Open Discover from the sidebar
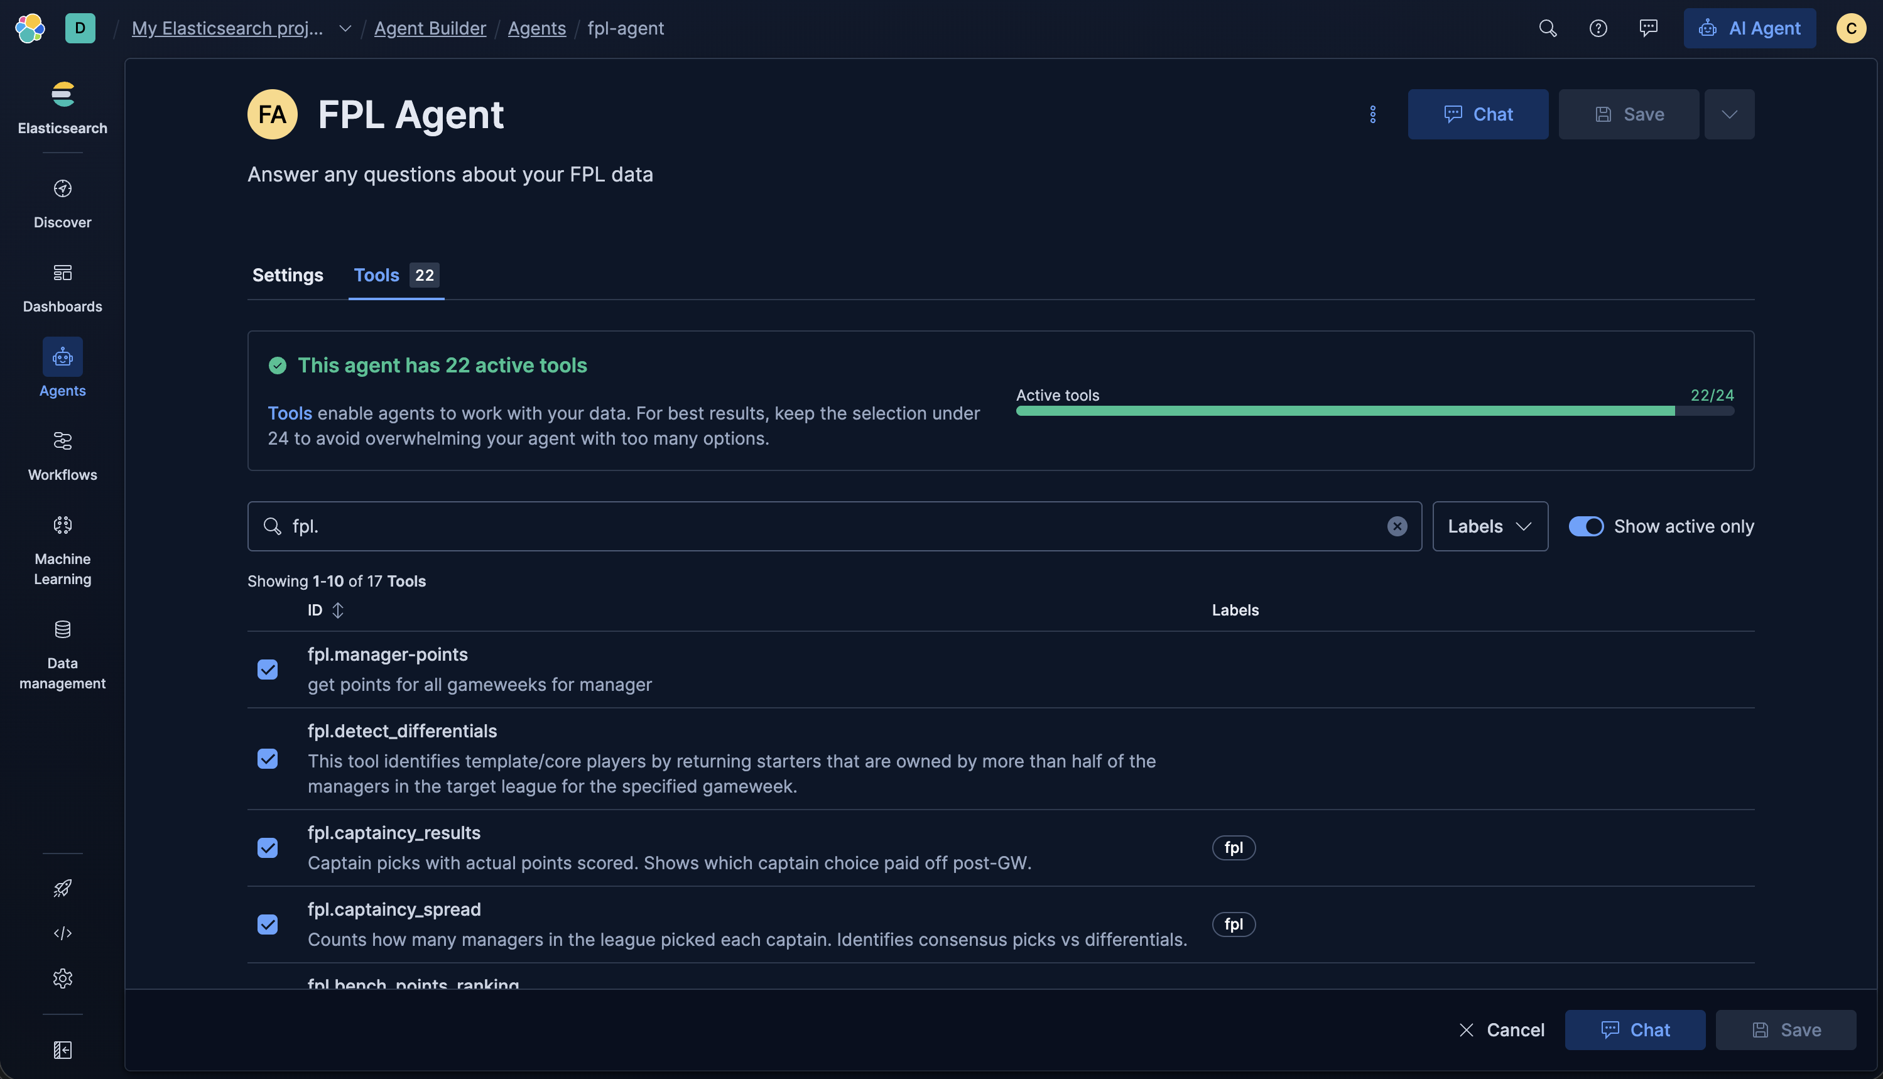The width and height of the screenshot is (1883, 1079). click(x=62, y=203)
